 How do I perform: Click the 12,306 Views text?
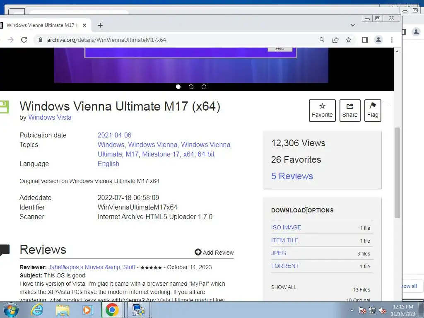coord(298,143)
